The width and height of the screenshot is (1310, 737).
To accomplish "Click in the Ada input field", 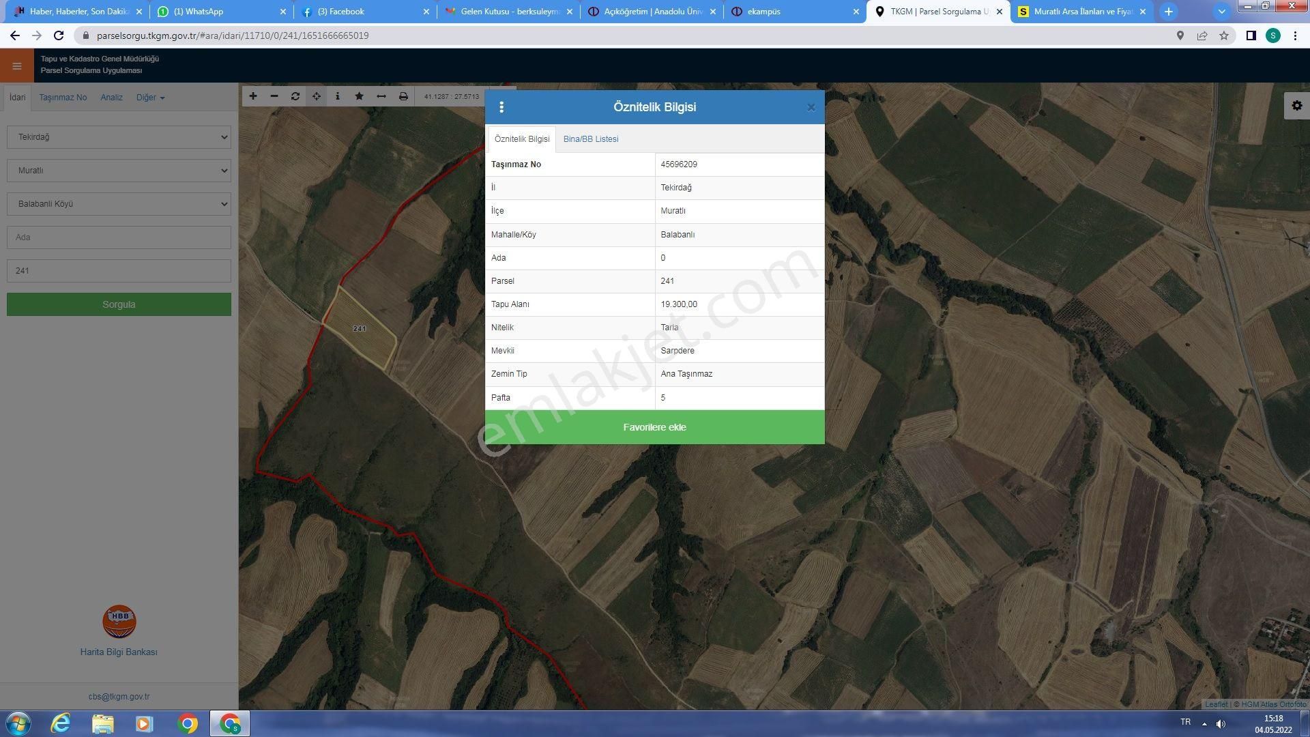I will tap(119, 237).
